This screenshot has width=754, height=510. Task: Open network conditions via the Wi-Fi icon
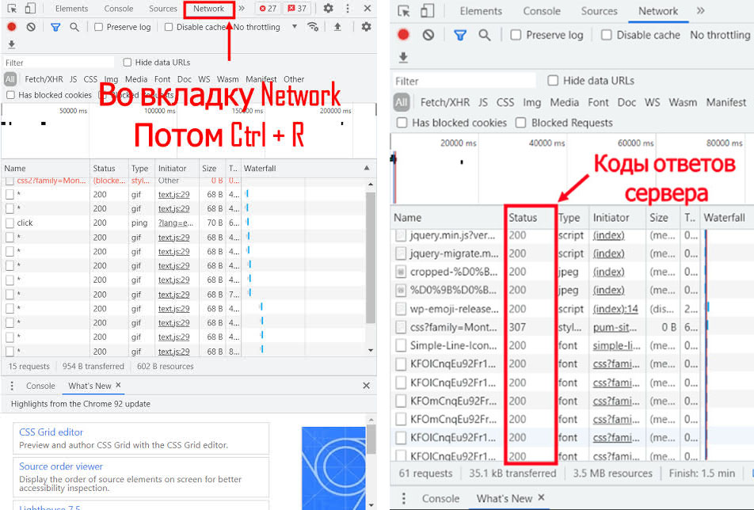point(313,27)
